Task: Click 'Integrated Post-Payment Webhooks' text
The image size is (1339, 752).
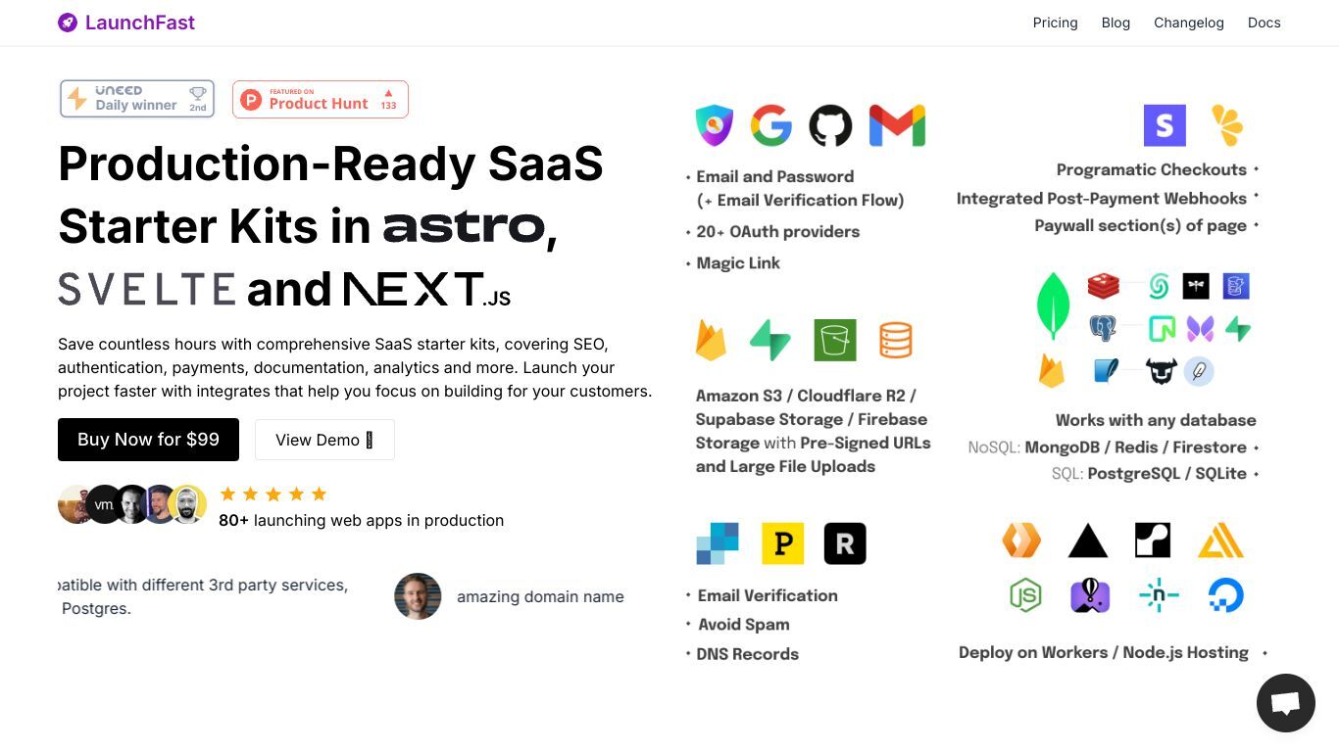Action: point(1101,198)
